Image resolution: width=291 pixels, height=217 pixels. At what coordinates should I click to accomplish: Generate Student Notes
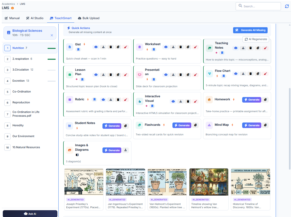(112, 126)
